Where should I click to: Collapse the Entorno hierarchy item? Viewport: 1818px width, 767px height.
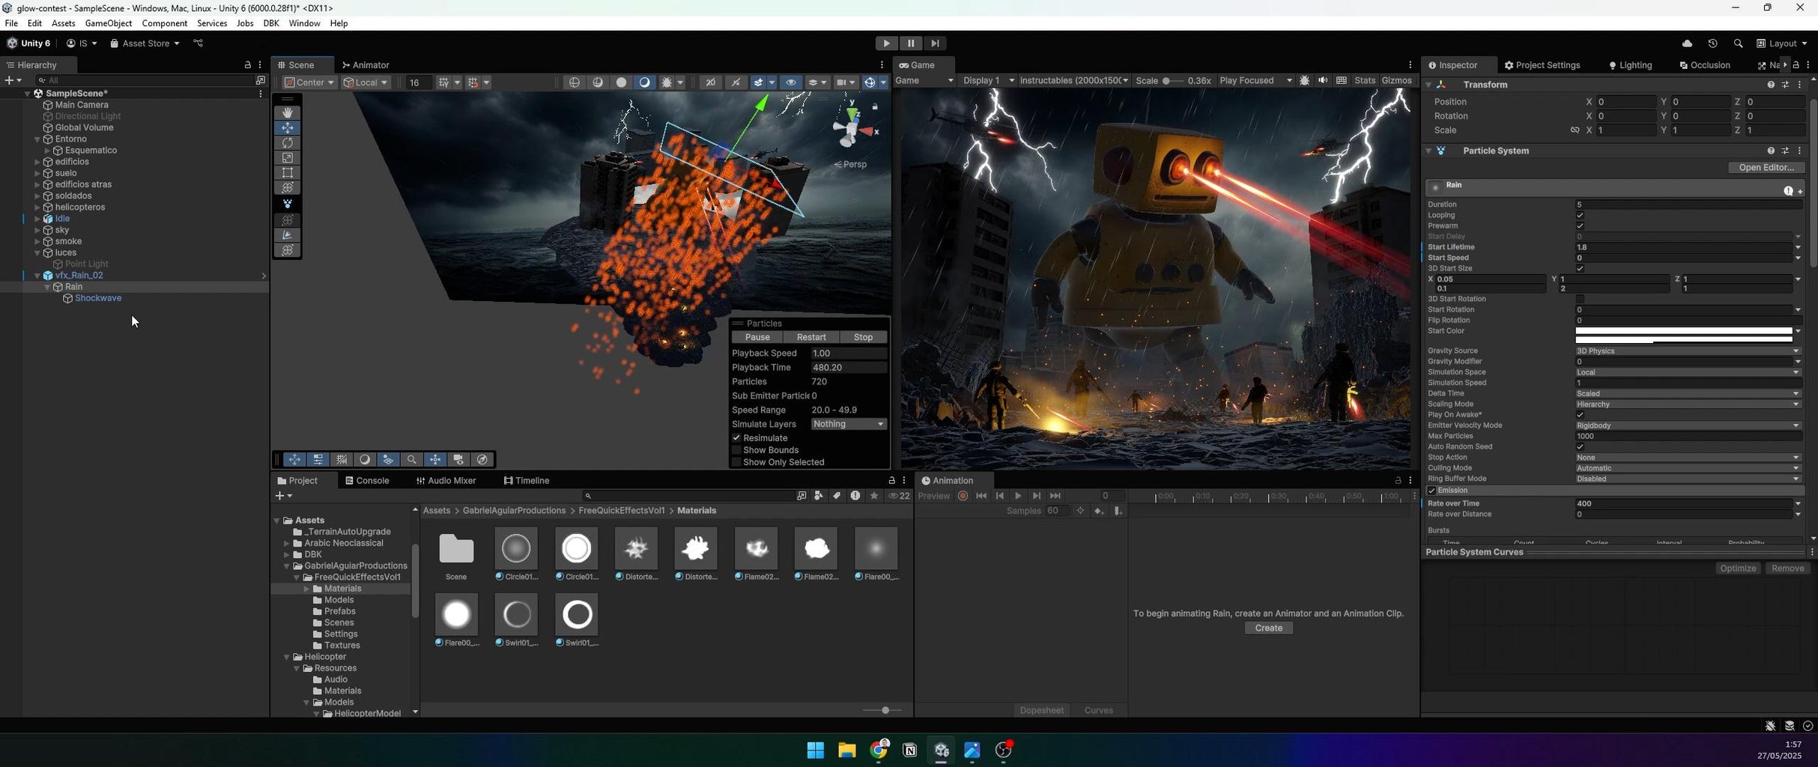point(37,139)
